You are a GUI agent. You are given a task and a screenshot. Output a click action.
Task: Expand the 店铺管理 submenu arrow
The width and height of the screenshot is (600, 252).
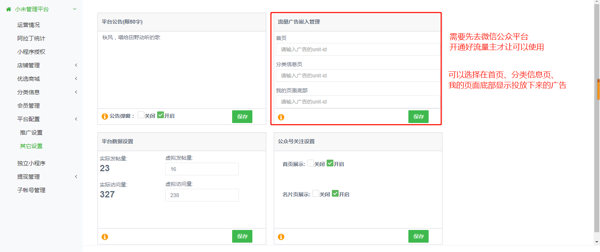(x=76, y=65)
